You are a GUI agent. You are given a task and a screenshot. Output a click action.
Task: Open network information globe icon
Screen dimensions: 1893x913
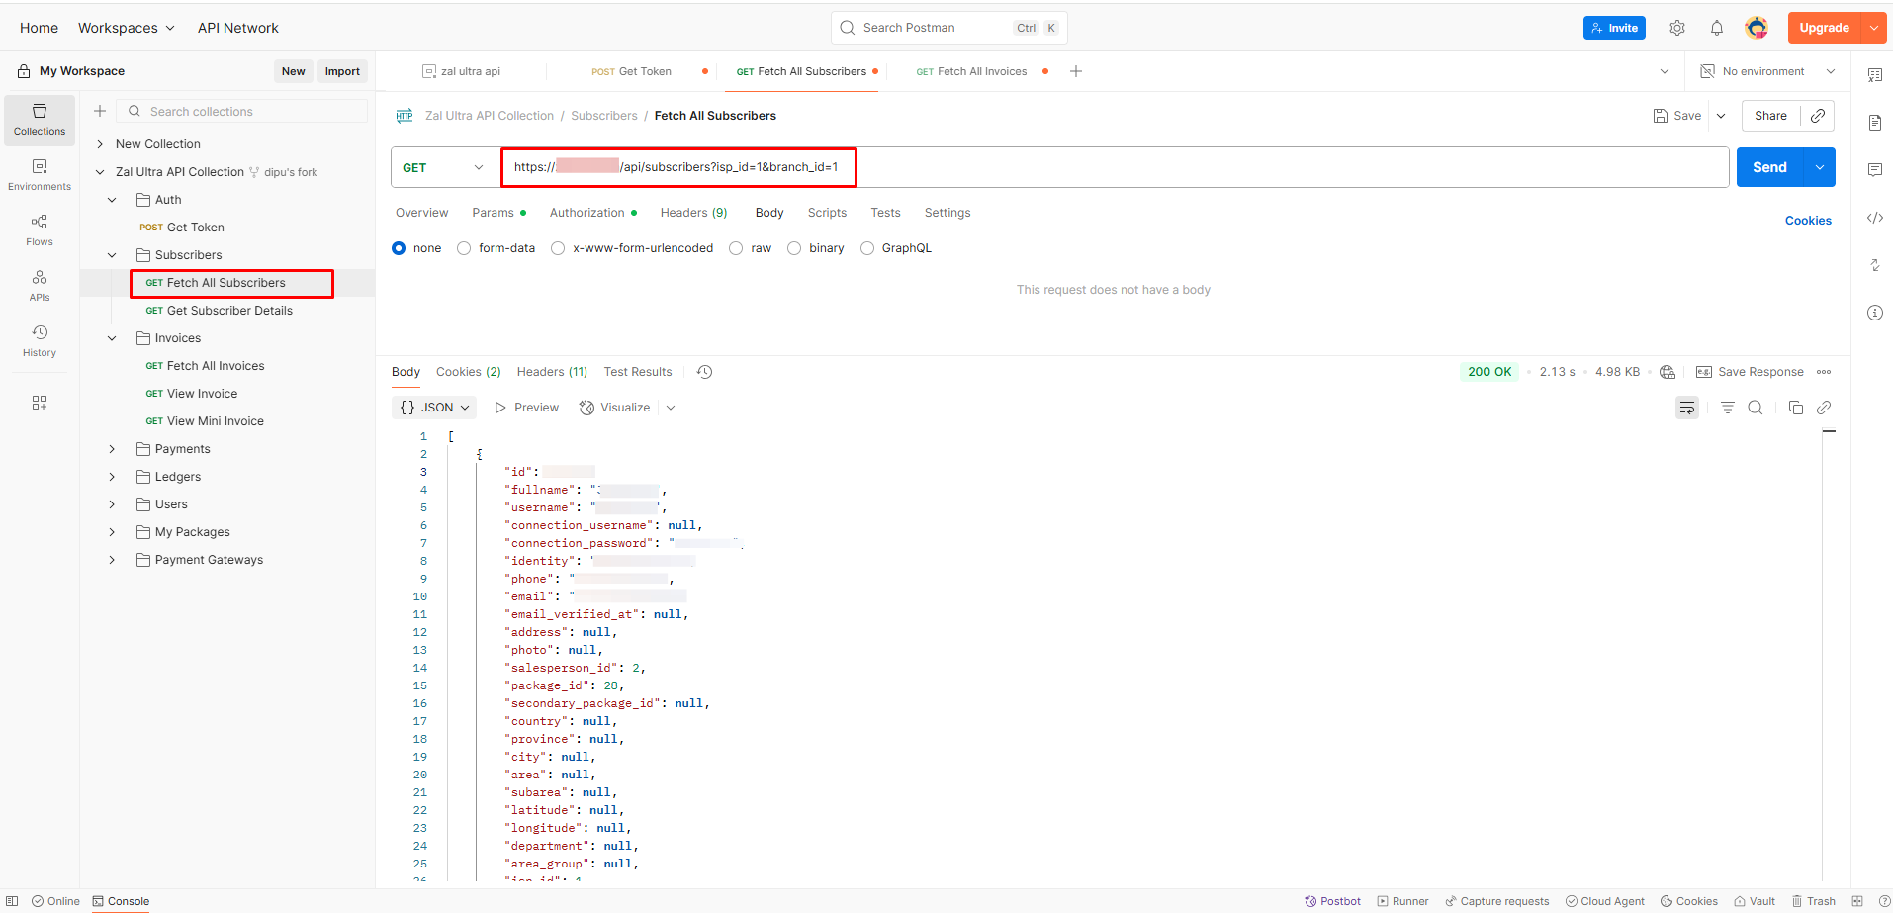1668,372
